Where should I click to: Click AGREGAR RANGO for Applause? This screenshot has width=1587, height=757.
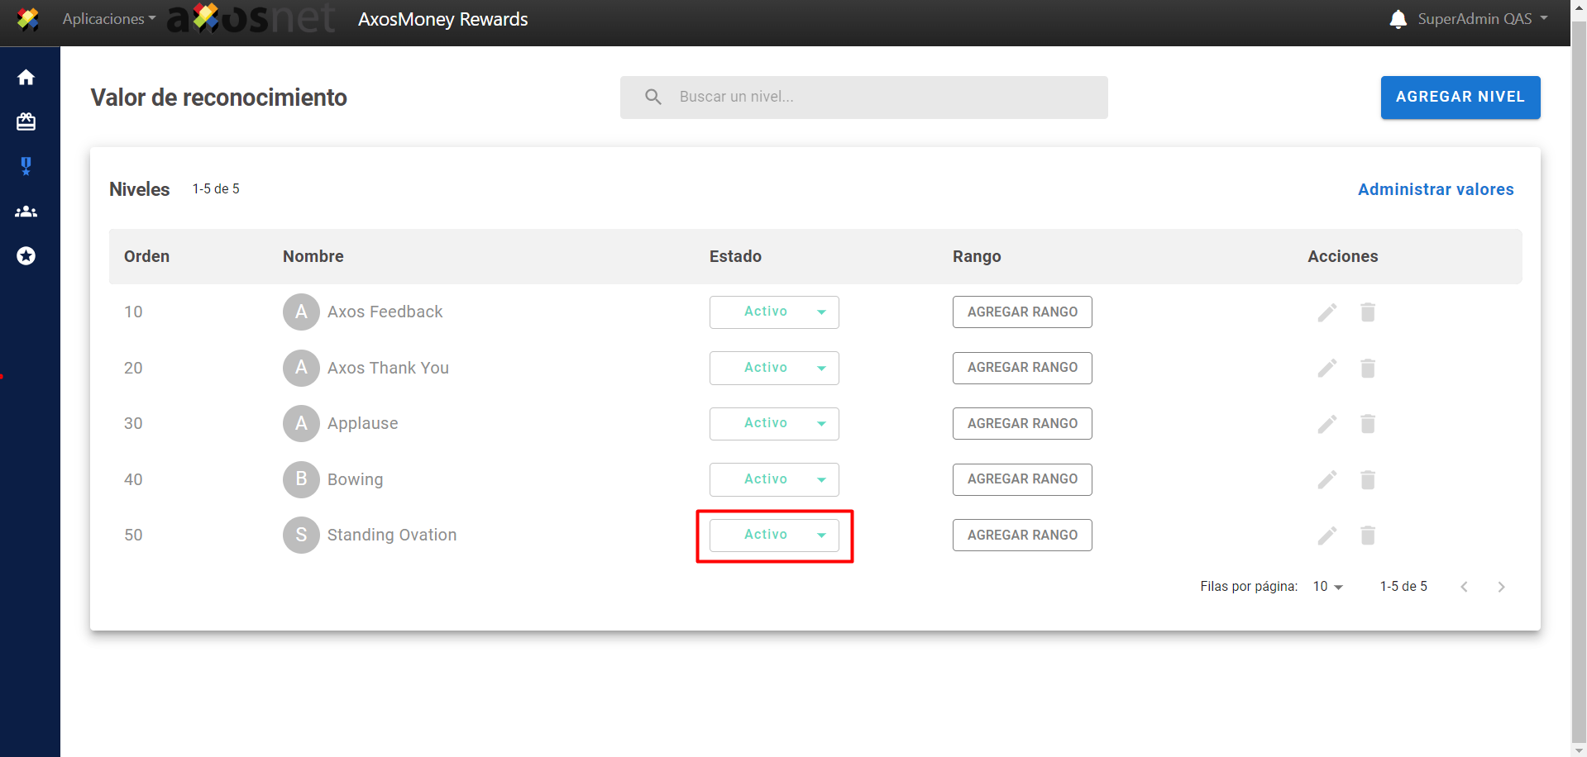[1021, 424]
